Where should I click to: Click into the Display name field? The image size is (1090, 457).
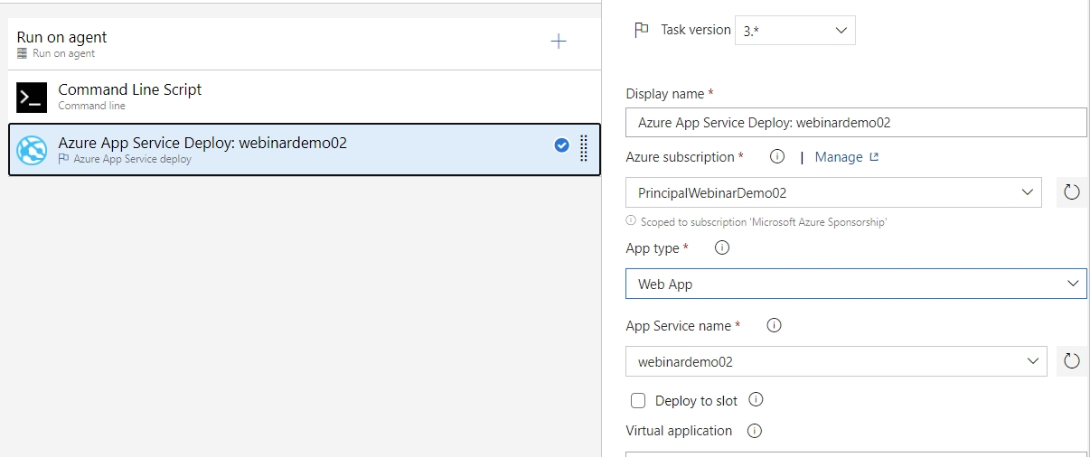(856, 123)
